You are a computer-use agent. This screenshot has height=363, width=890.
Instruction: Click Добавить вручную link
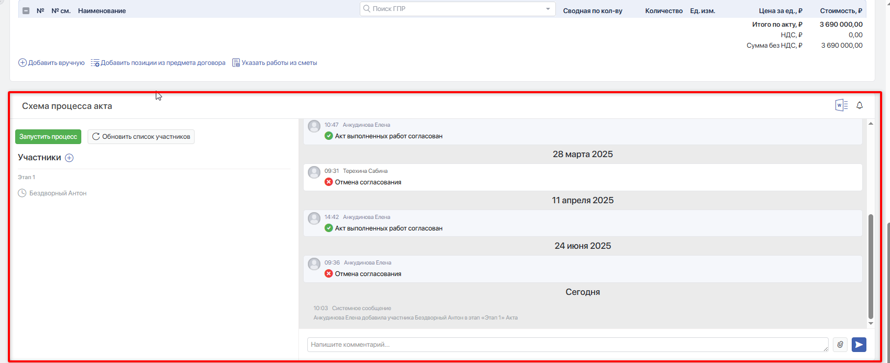[51, 63]
